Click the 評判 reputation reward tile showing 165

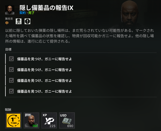click(31, 120)
